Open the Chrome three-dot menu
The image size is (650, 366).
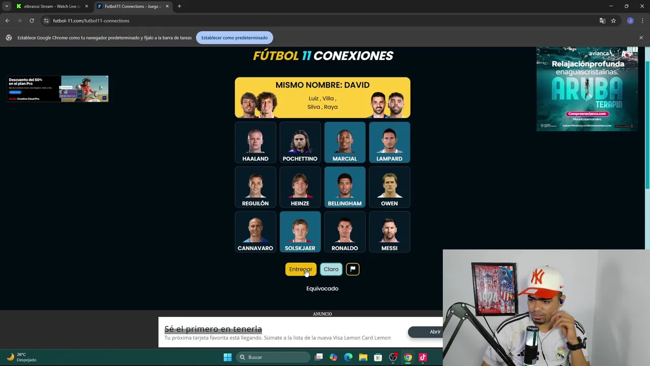642,21
